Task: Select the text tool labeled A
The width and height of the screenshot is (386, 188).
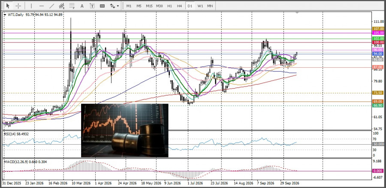Action: pyautogui.click(x=82, y=6)
